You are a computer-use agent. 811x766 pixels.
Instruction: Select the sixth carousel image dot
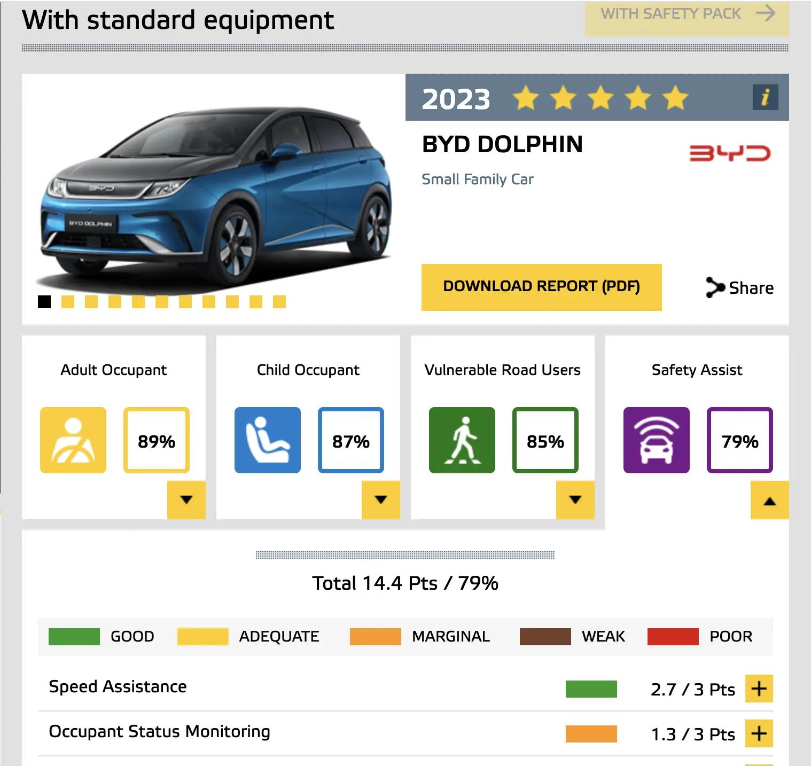click(162, 302)
